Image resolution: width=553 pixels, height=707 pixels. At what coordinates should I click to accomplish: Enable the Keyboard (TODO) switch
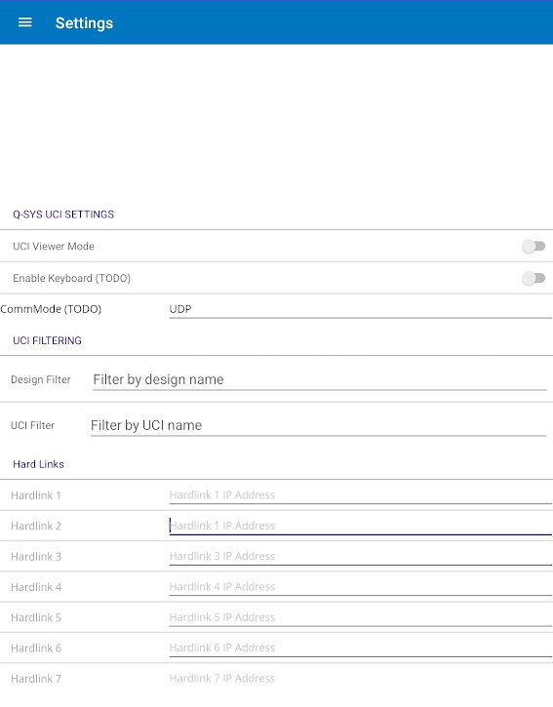[x=533, y=278]
